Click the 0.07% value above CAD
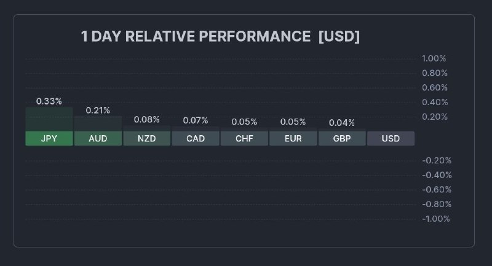This screenshot has width=492, height=266. point(196,120)
